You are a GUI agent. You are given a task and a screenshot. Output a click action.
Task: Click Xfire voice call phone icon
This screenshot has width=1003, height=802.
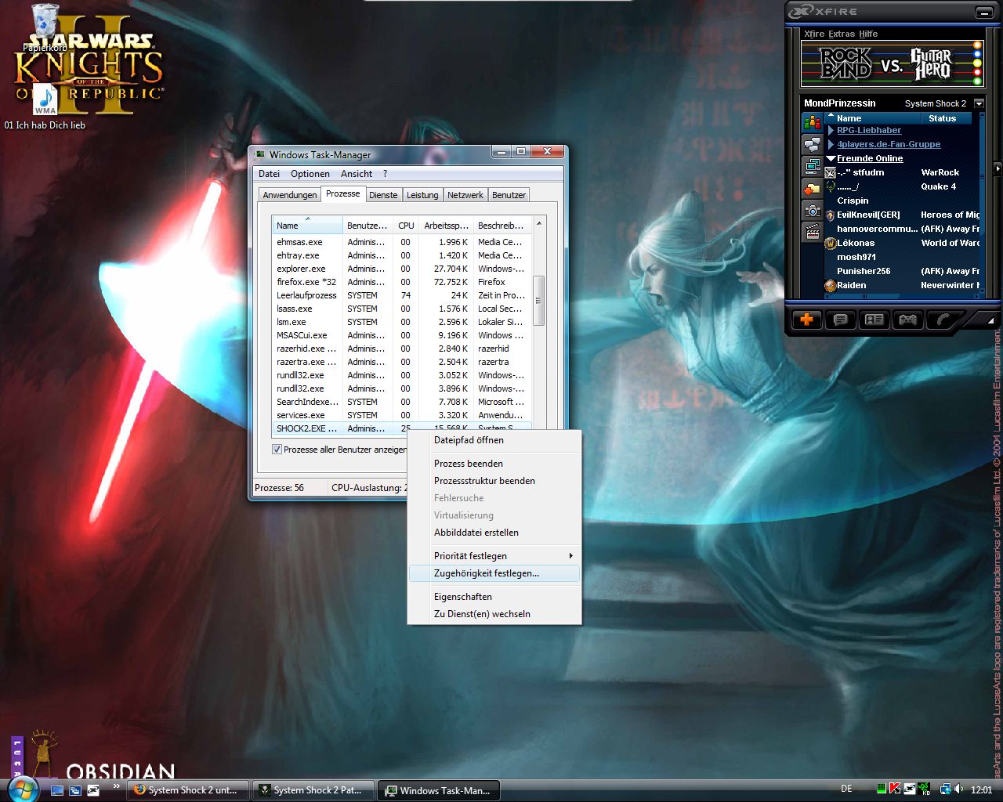tap(941, 320)
